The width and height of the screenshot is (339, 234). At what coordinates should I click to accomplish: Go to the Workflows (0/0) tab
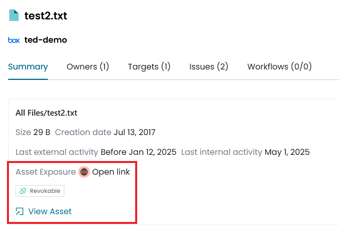coord(279,67)
